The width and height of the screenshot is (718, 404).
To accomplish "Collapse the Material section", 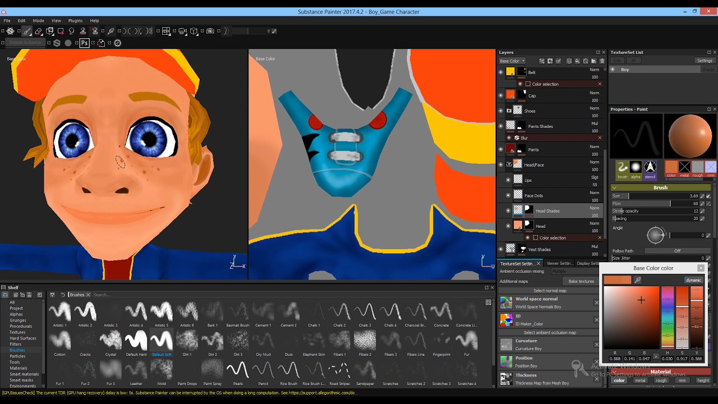I will point(614,371).
